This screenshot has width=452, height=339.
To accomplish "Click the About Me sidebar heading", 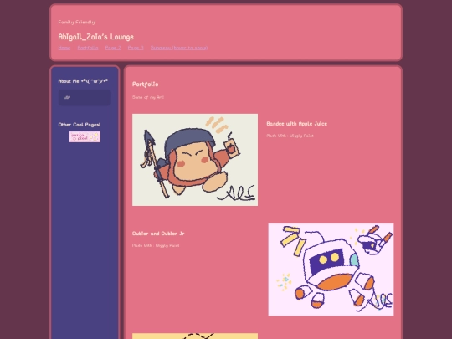I will (83, 81).
